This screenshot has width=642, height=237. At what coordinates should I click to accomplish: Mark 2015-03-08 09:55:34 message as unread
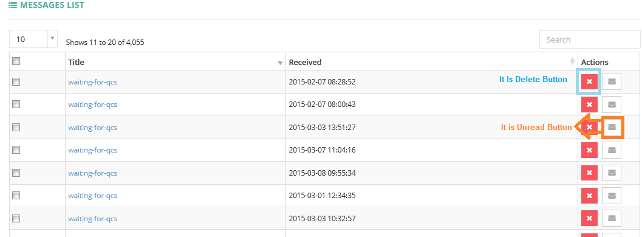pos(612,173)
